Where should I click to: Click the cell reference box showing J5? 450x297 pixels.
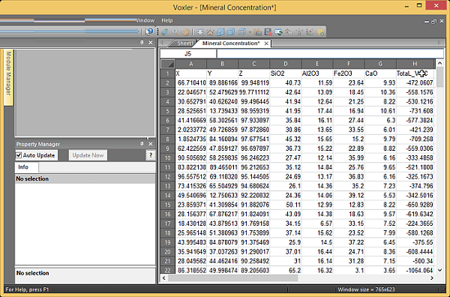(x=188, y=54)
